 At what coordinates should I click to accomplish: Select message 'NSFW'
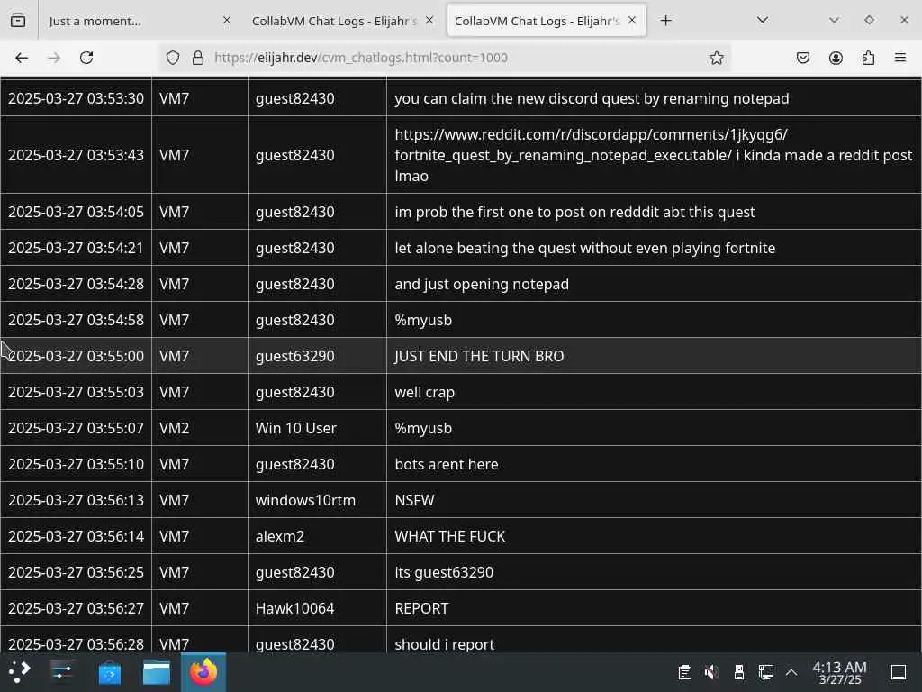click(x=414, y=500)
